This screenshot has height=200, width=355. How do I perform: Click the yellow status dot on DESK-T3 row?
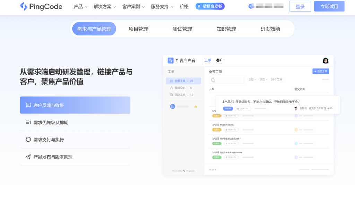tap(296, 130)
